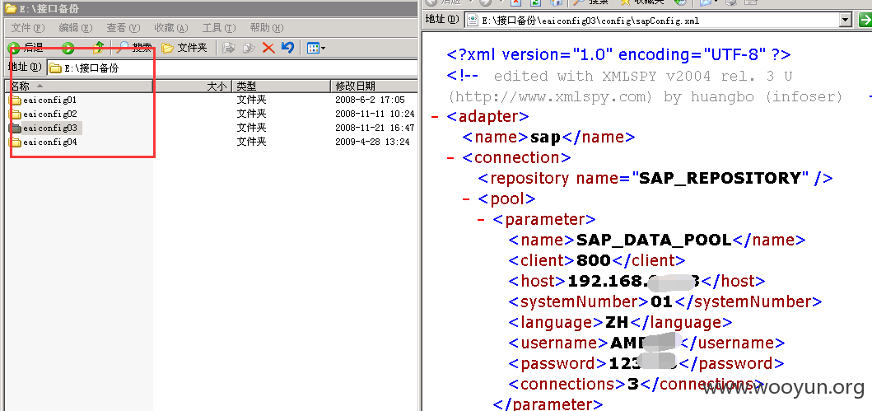Open the 查看(V) menu
This screenshot has height=411, width=872.
124,28
